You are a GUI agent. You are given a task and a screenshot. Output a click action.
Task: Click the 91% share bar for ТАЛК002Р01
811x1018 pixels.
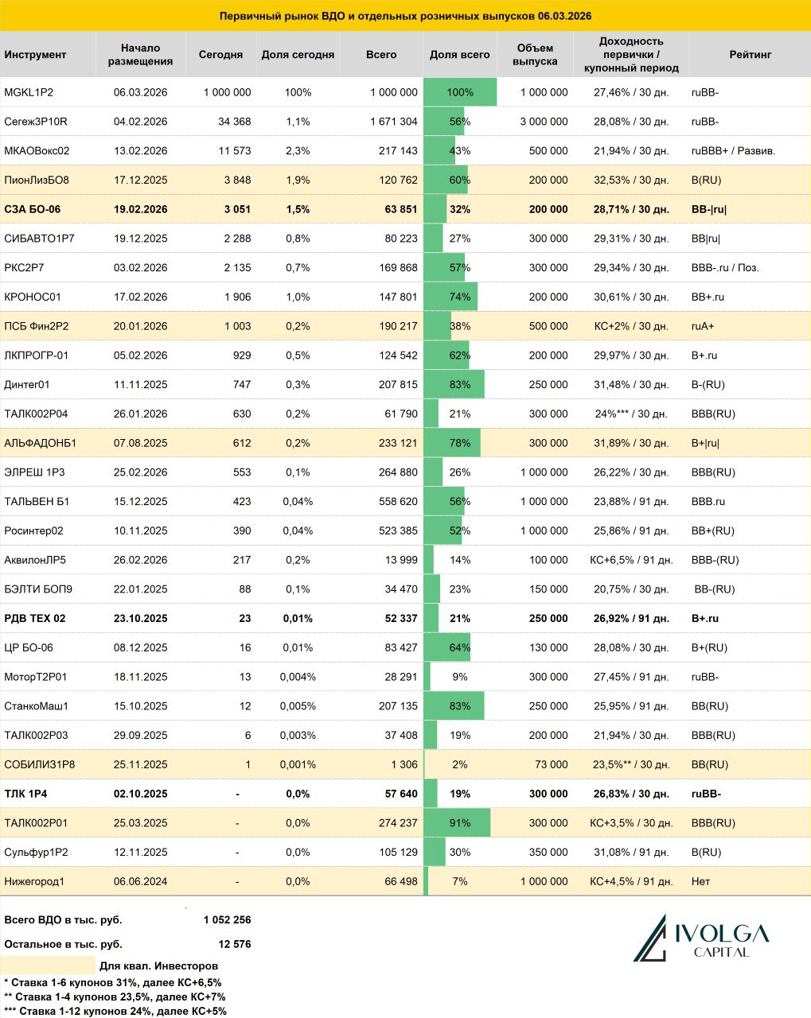coord(457,823)
